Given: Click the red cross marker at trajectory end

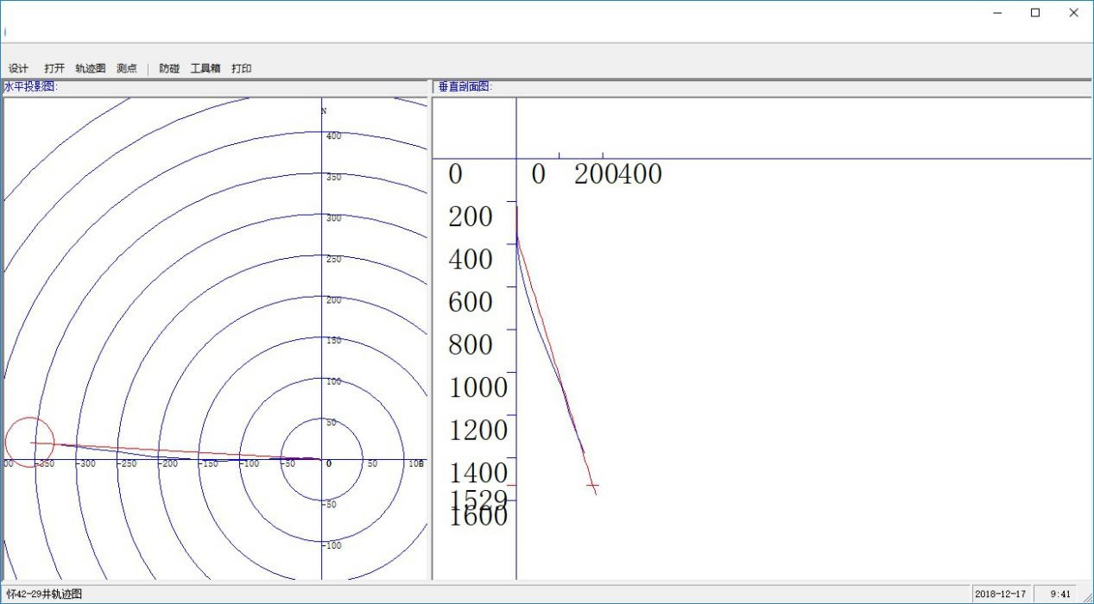Looking at the screenshot, I should 592,487.
